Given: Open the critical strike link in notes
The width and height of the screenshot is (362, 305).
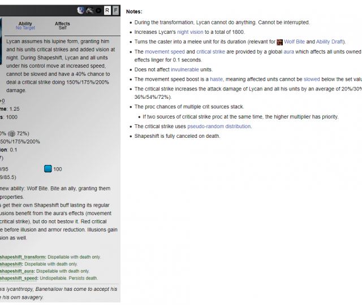Looking at the screenshot, I should (211, 52).
